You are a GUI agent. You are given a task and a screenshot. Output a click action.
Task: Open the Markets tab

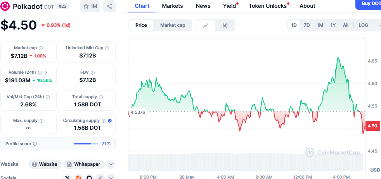pos(172,6)
